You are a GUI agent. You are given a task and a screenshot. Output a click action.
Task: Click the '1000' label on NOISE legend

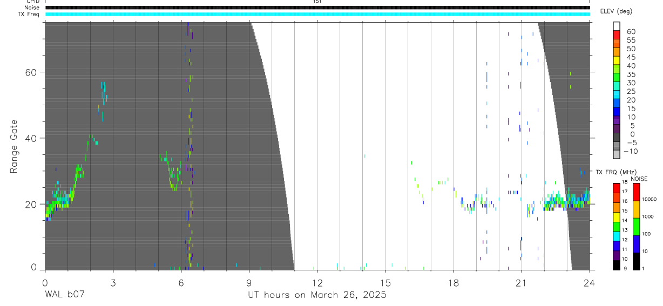point(647,216)
